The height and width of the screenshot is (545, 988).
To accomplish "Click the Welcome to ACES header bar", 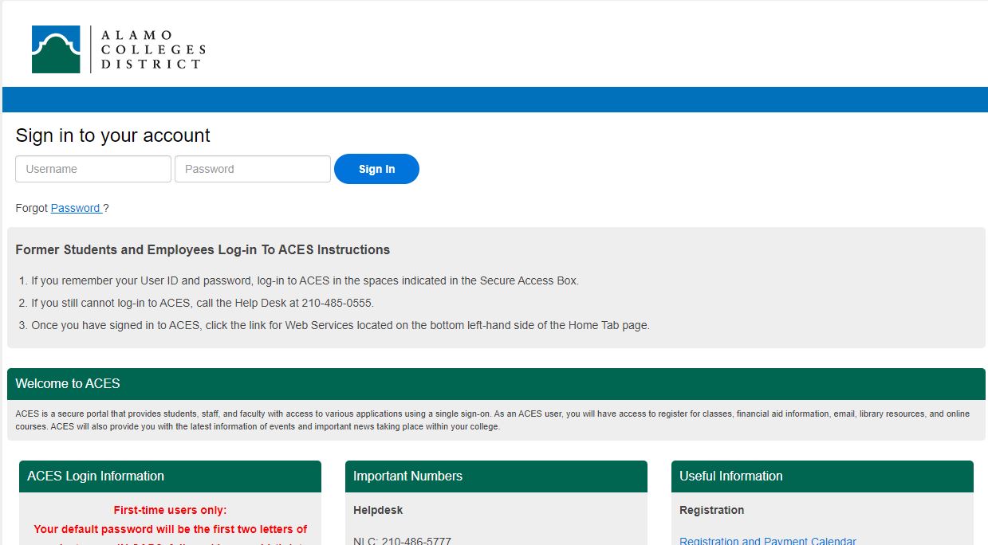I will [494, 384].
